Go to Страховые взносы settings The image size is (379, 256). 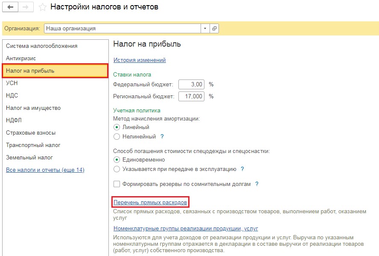31,132
